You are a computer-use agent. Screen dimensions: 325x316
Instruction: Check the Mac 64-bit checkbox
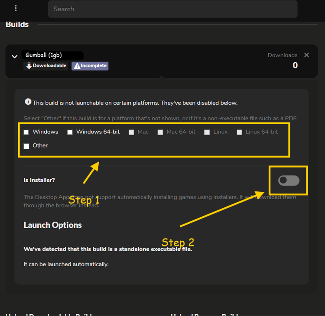160,132
